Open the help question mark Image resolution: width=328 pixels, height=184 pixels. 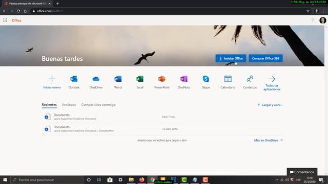click(313, 20)
